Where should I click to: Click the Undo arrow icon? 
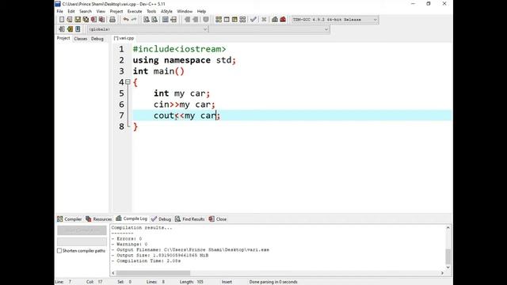click(126, 20)
